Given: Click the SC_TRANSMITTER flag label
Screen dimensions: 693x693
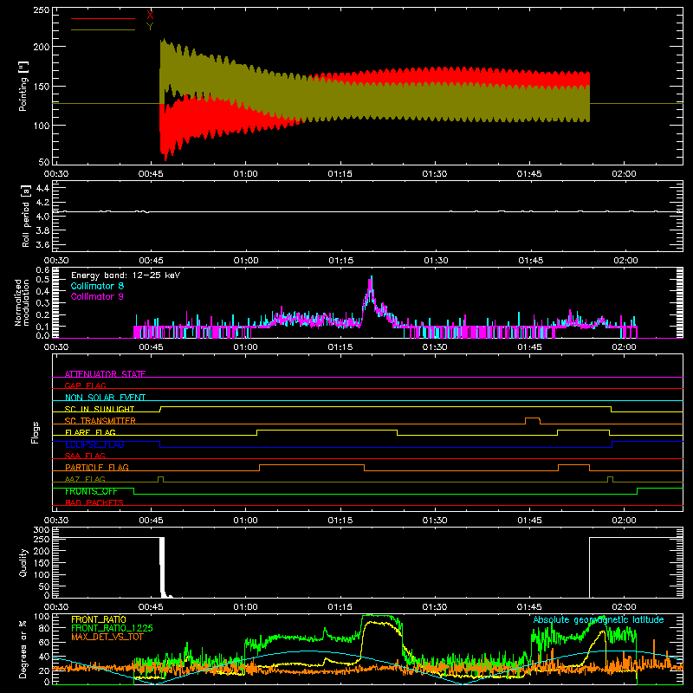Looking at the screenshot, I should (100, 421).
